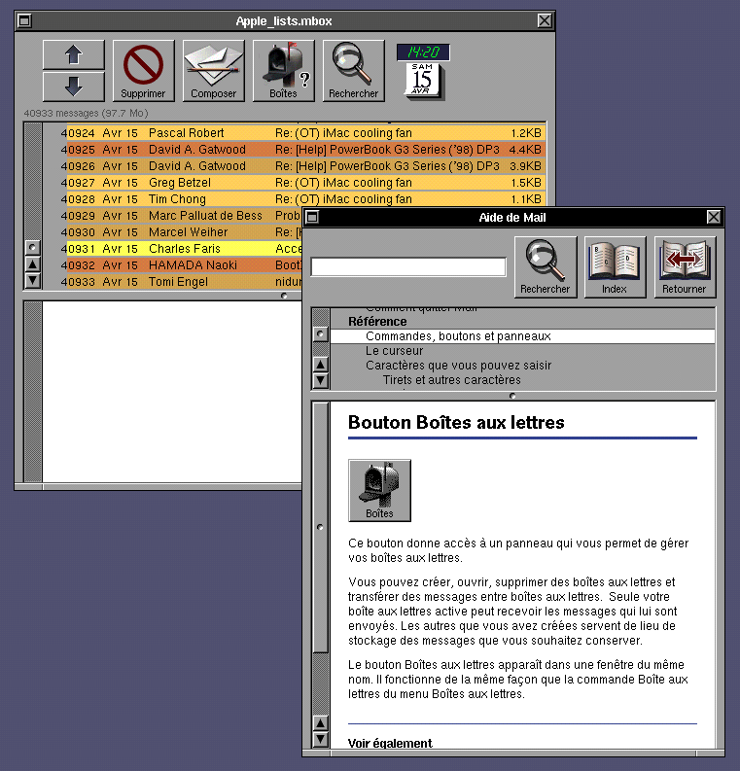
Task: Open the Composer envelope icon
Action: point(213,71)
